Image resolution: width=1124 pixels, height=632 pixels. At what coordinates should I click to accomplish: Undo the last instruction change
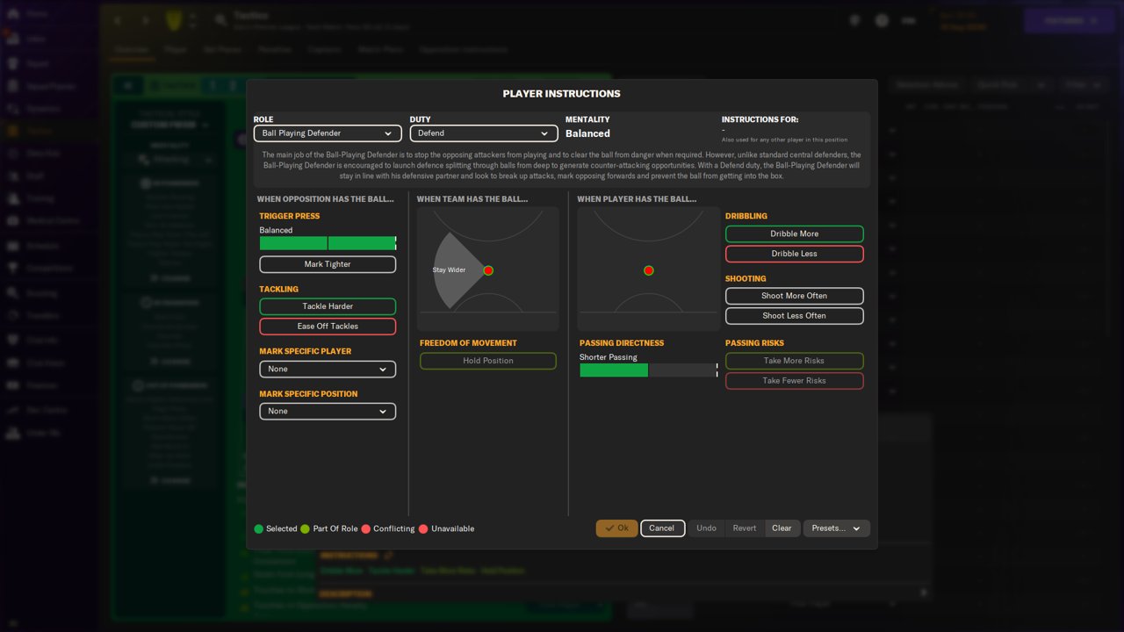click(x=706, y=528)
